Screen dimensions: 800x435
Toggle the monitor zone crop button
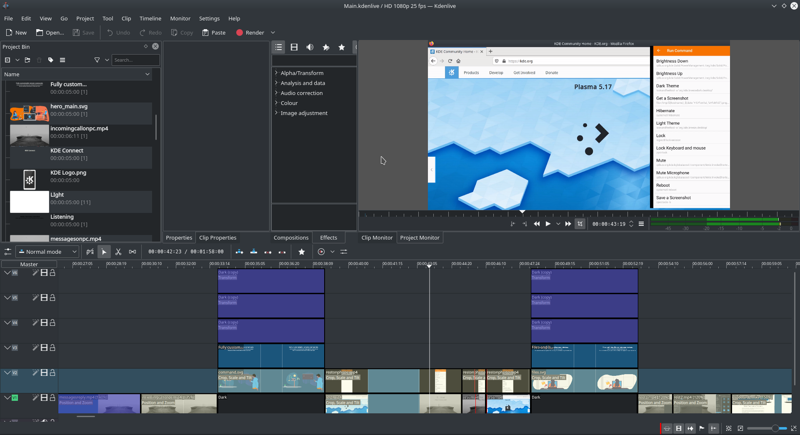[x=580, y=224]
